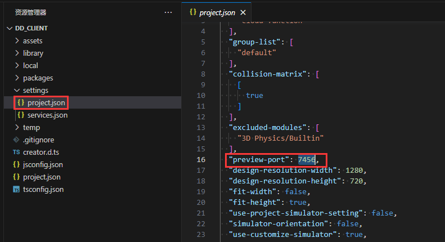This screenshot has height=242, width=445.
Task: Click the 1280 design-resolution-width value
Action: (354, 171)
